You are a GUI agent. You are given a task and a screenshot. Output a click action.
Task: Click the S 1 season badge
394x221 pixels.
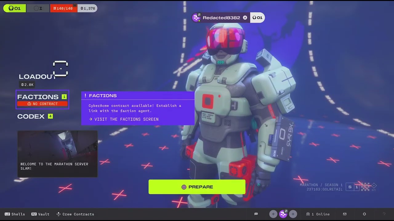353,187
